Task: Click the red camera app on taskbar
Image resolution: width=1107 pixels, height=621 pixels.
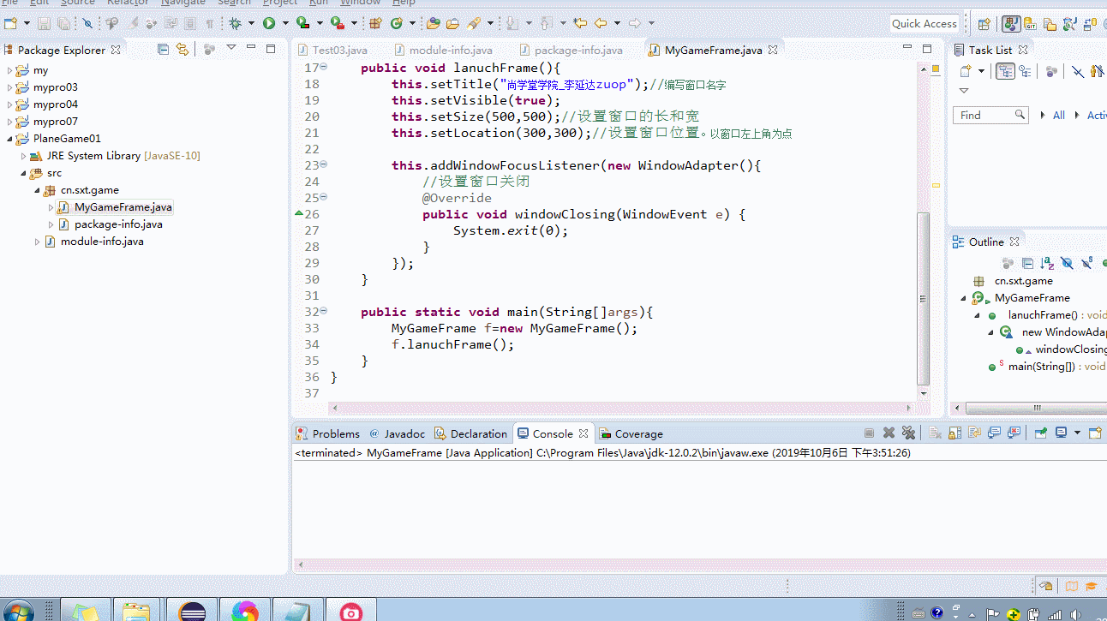Action: tap(351, 612)
